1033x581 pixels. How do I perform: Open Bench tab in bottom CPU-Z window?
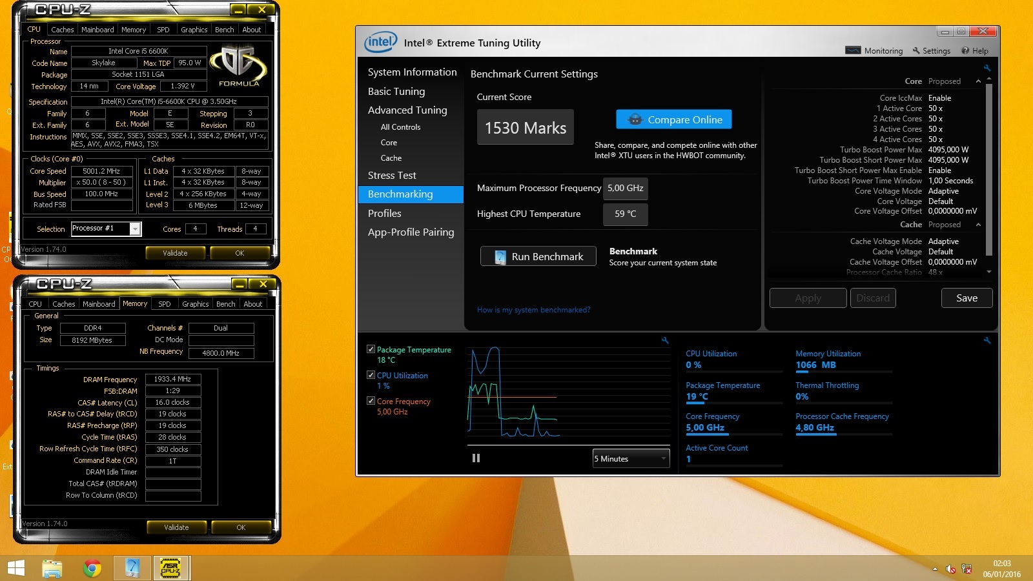click(x=226, y=304)
